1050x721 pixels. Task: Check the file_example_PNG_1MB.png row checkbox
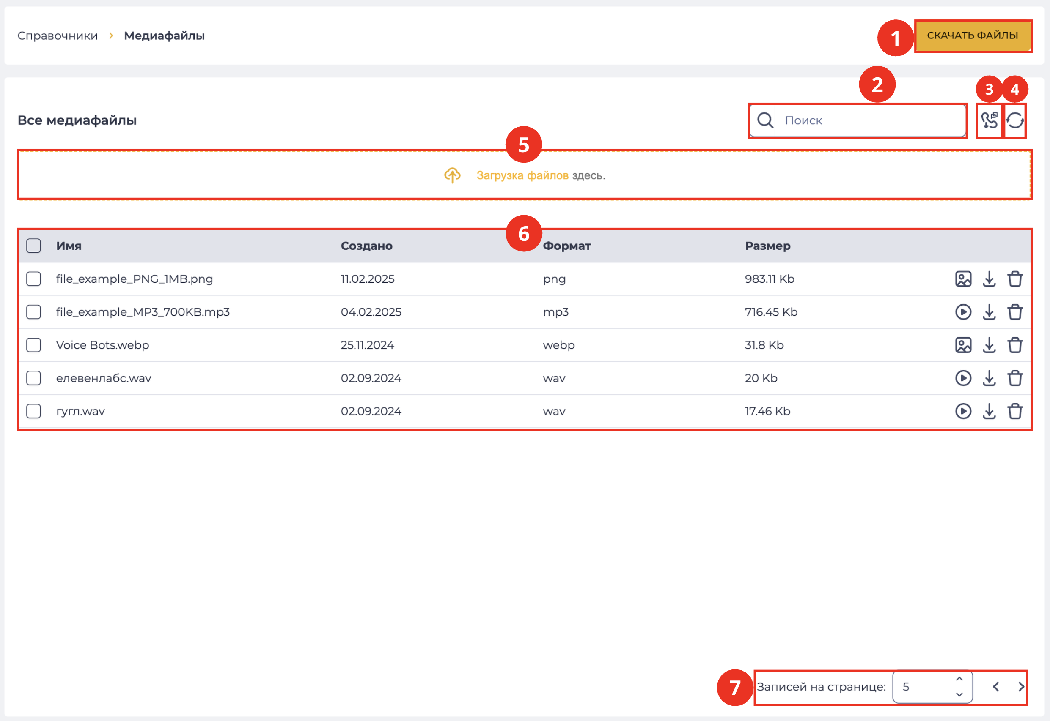(33, 279)
